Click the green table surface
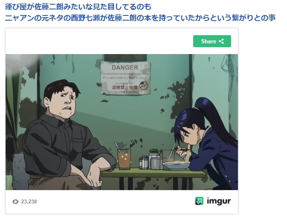Image resolution: width=287 pixels, height=218 pixels. point(153,173)
